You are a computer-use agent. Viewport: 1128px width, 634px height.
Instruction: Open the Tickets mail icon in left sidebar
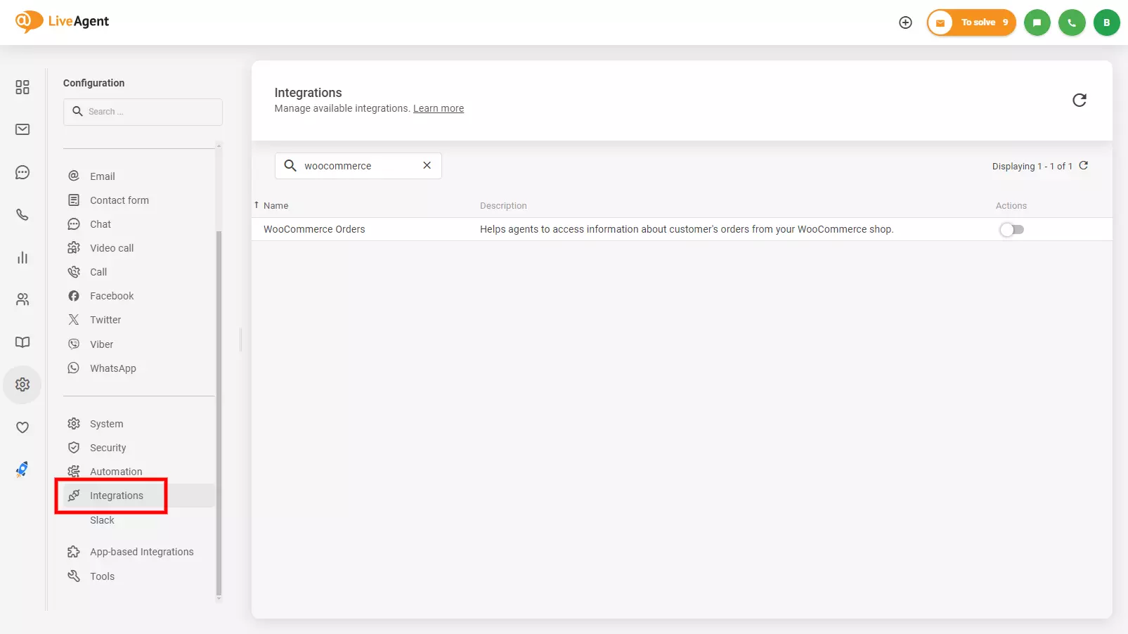pyautogui.click(x=22, y=129)
